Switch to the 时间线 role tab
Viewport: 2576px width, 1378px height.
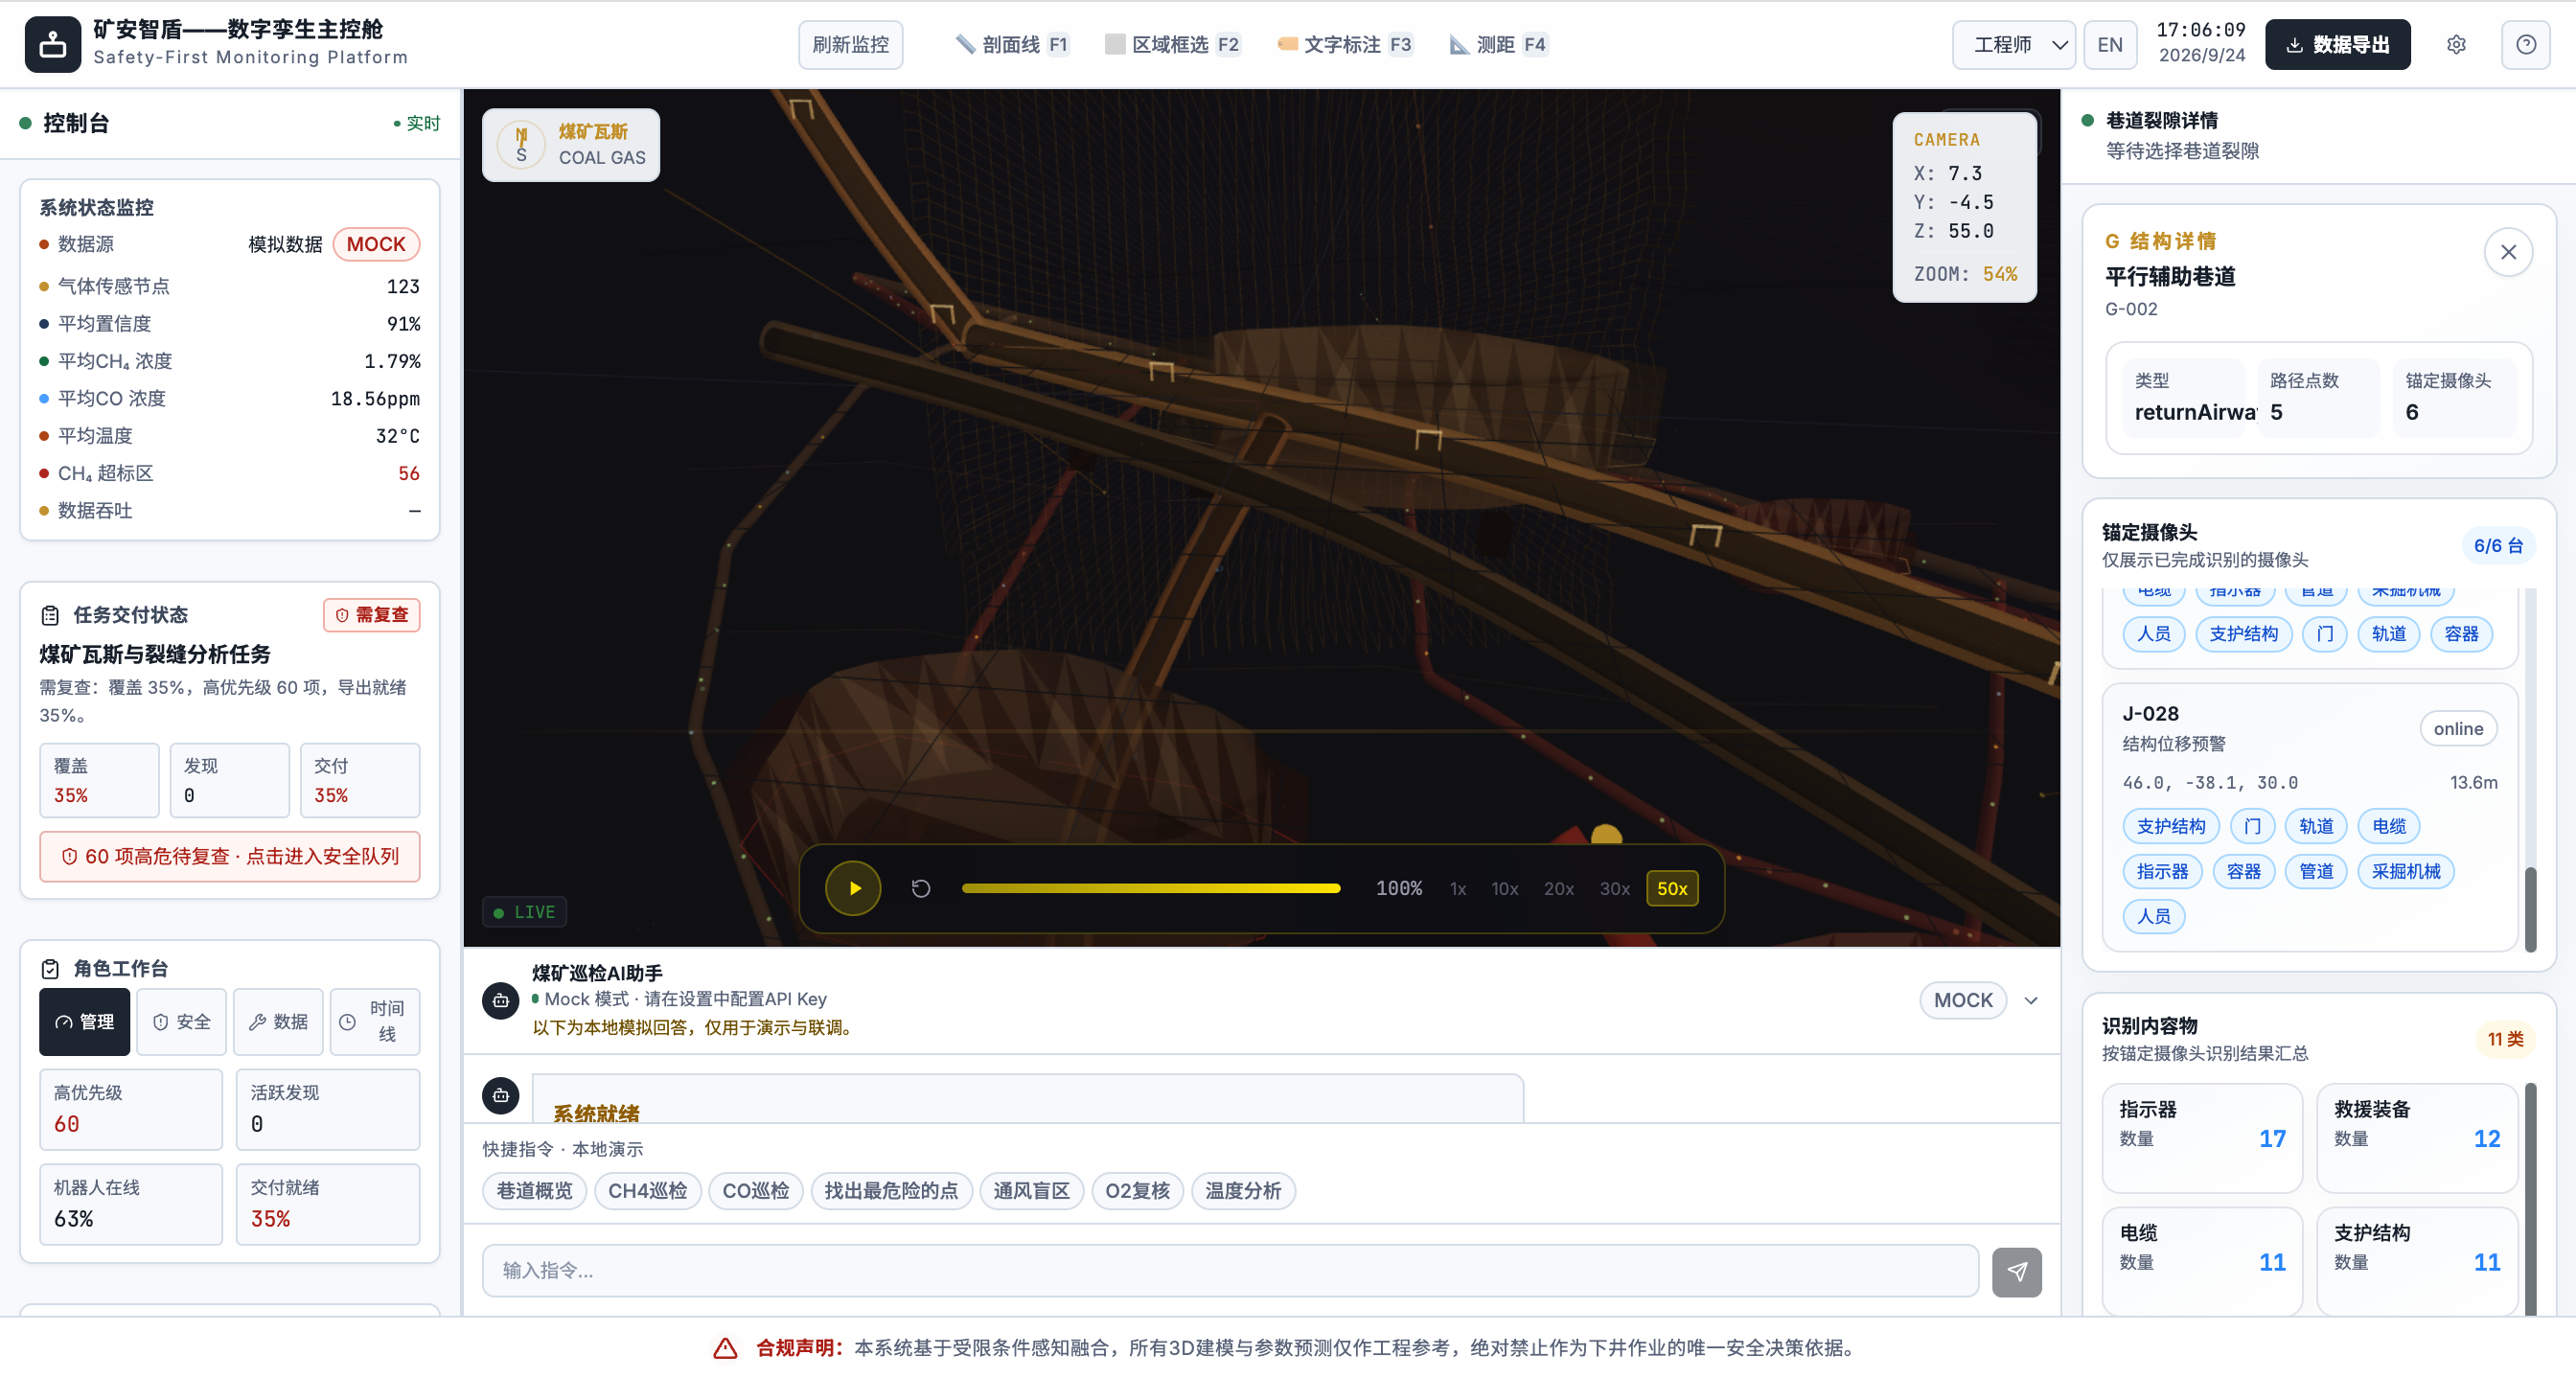click(375, 1022)
